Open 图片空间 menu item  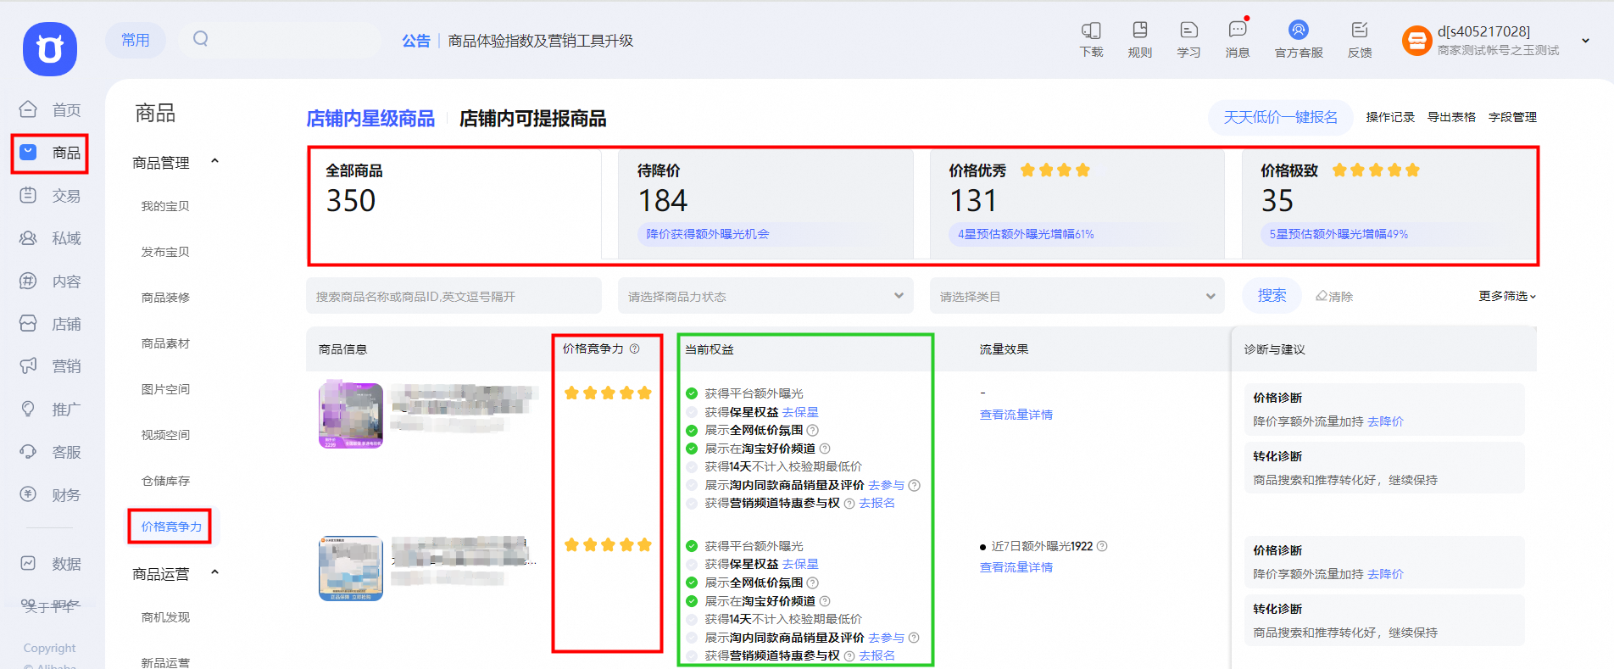point(165,389)
